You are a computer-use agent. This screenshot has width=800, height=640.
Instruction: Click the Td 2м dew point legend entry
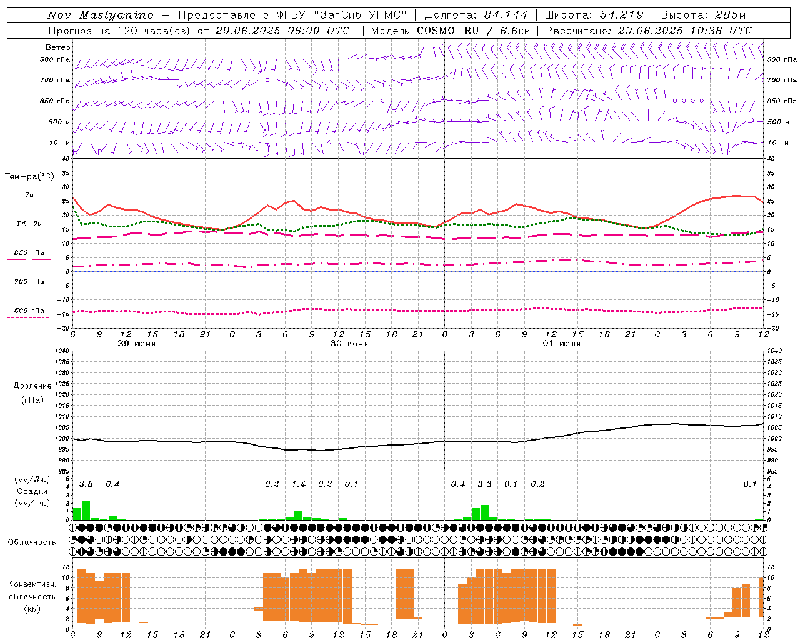(29, 224)
